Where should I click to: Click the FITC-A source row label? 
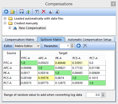(x=11, y=63)
